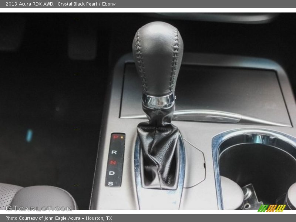Click the orange dot beside the P indicator

tap(122, 137)
